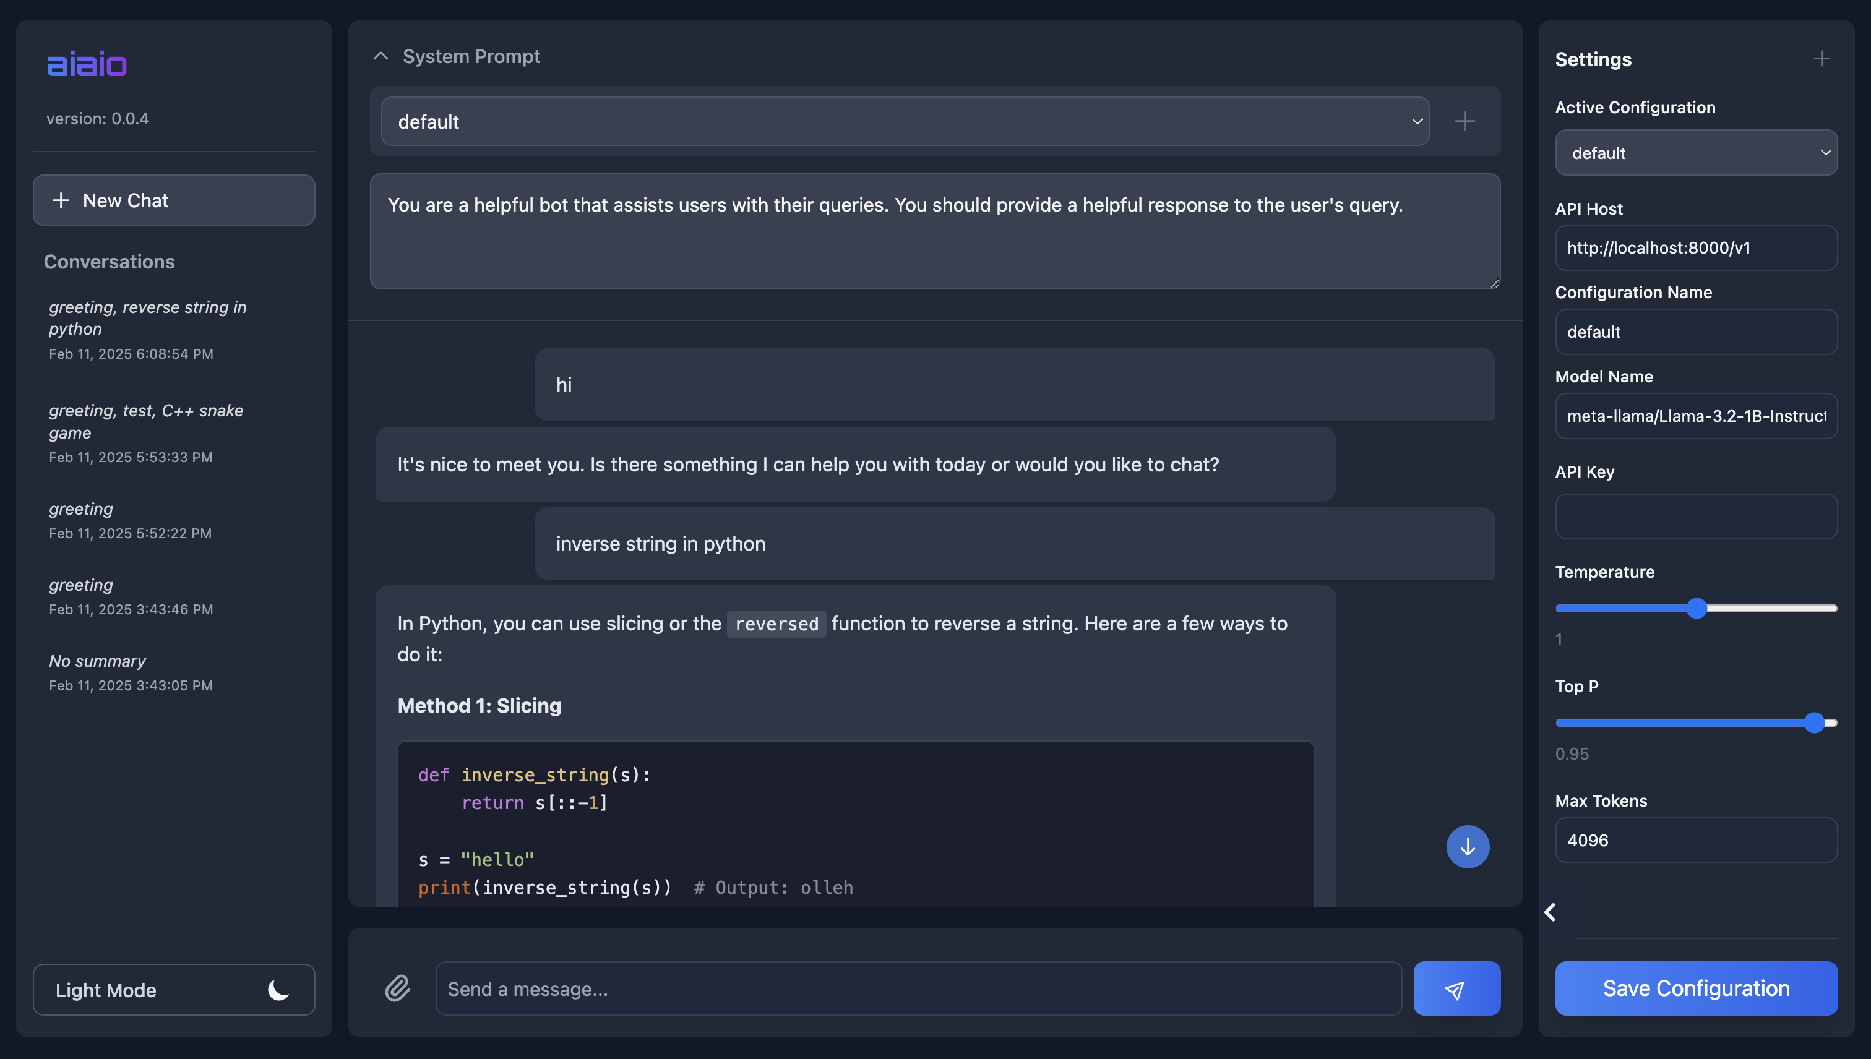The height and width of the screenshot is (1059, 1871).
Task: Collapse the settings panel with left chevron
Action: pos(1550,912)
